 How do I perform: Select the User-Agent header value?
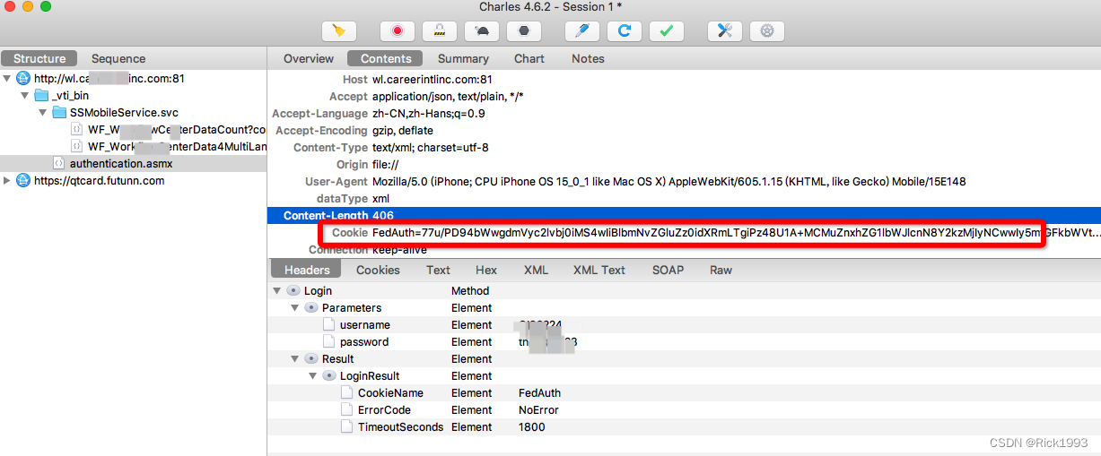pyautogui.click(x=668, y=182)
